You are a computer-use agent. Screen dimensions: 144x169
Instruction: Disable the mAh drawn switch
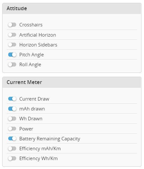coord(12,109)
